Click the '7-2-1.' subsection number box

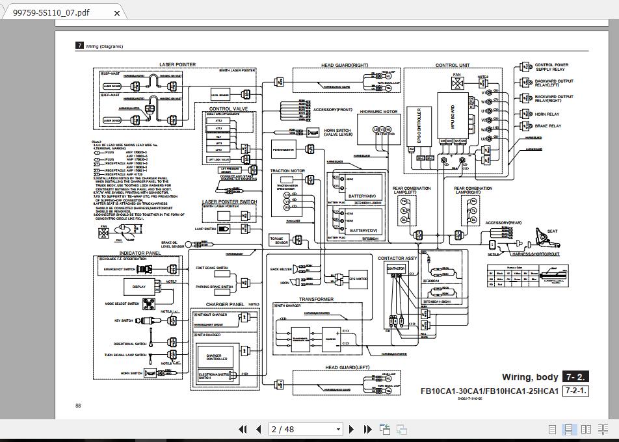(x=575, y=391)
